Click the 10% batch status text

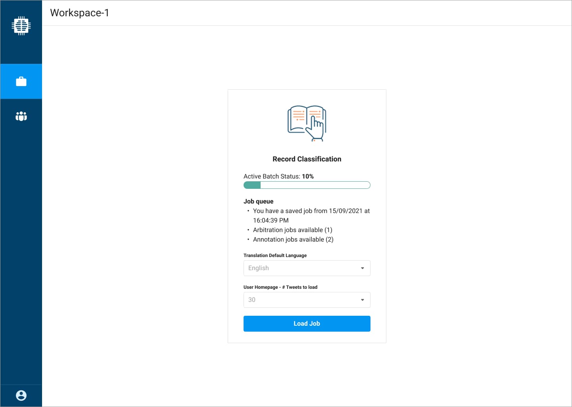point(308,176)
